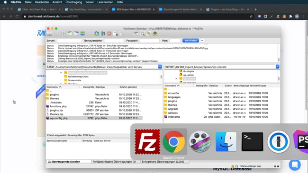The image size is (308, 173).
Task: Open the Lesezeichen menu in menu bar
Action: coord(105,2)
